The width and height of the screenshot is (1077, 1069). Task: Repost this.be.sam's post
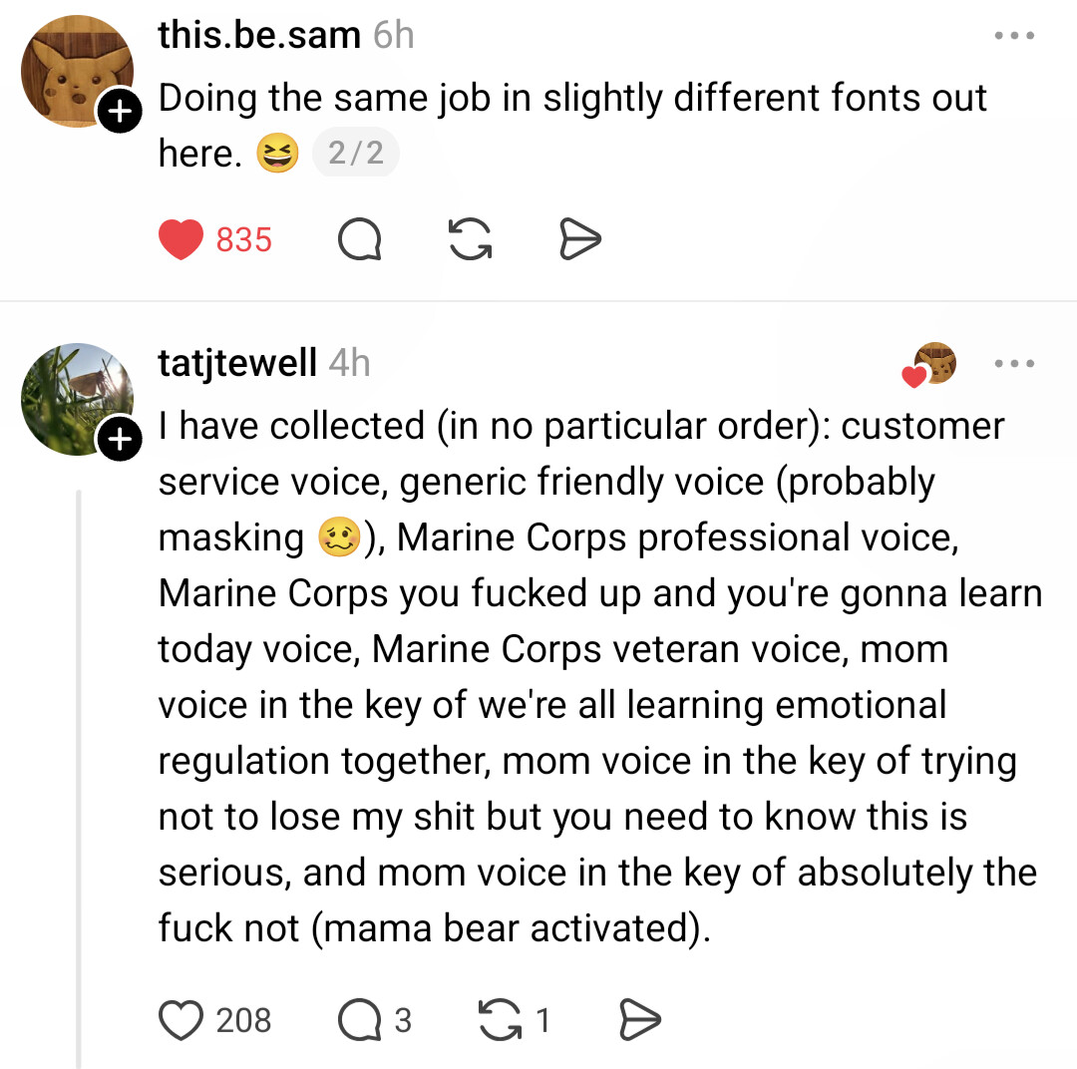coord(470,239)
